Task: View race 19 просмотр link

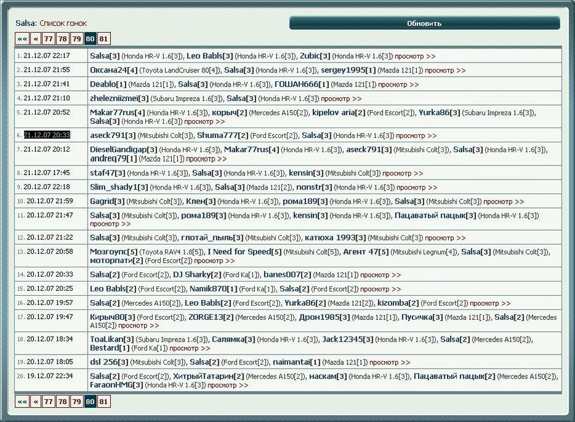Action: pos(390,363)
